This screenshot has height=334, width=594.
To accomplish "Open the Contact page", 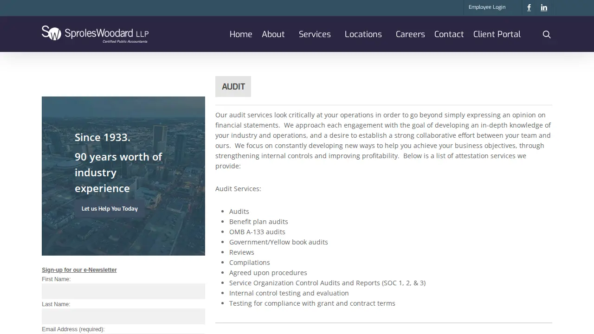I will tap(449, 34).
